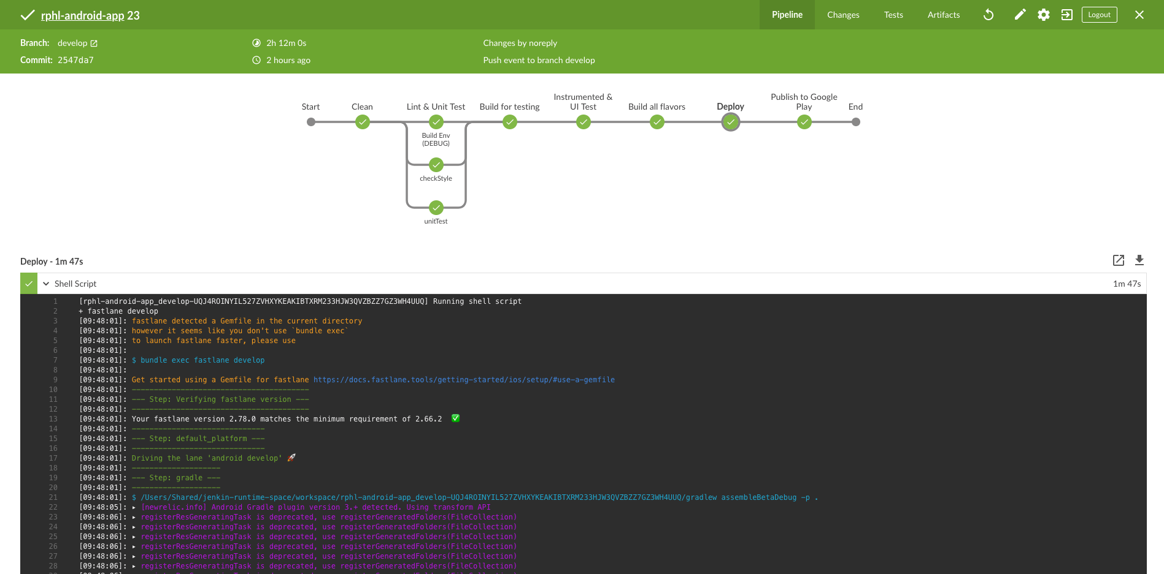This screenshot has width=1164, height=574.
Task: Open the develop branch link
Action: [x=77, y=43]
